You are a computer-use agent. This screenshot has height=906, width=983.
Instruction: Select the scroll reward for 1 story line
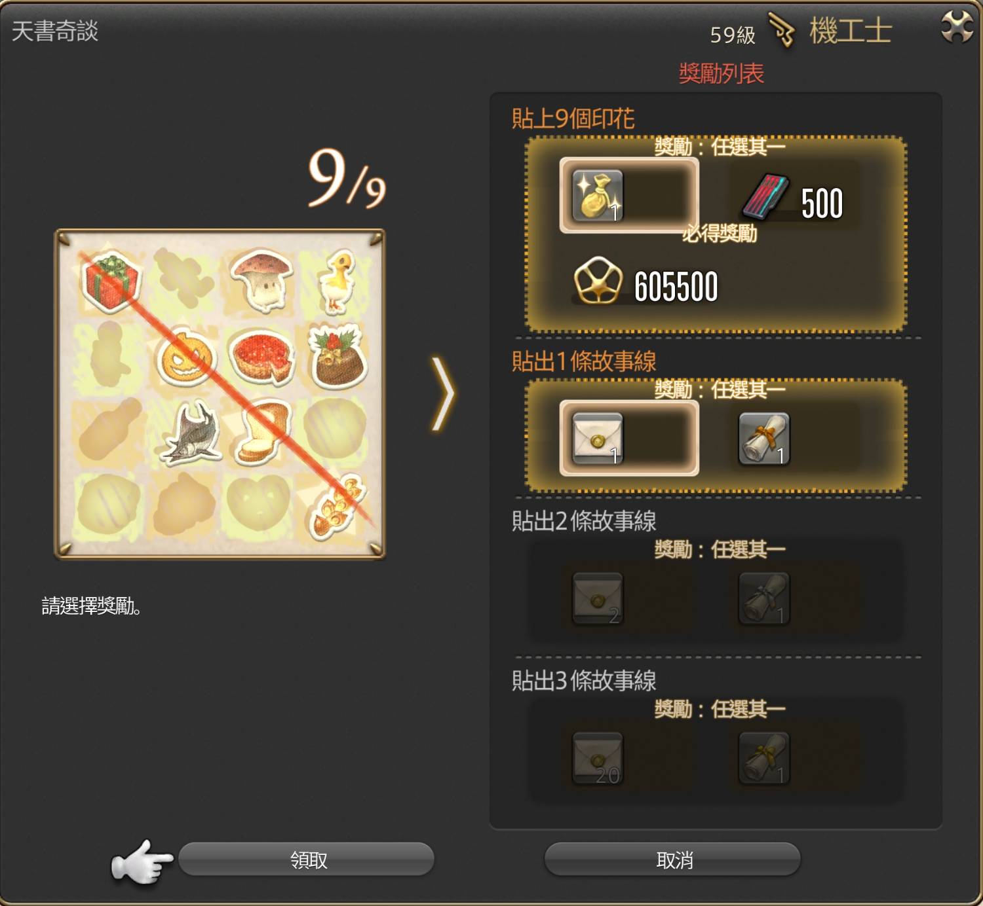click(x=764, y=439)
